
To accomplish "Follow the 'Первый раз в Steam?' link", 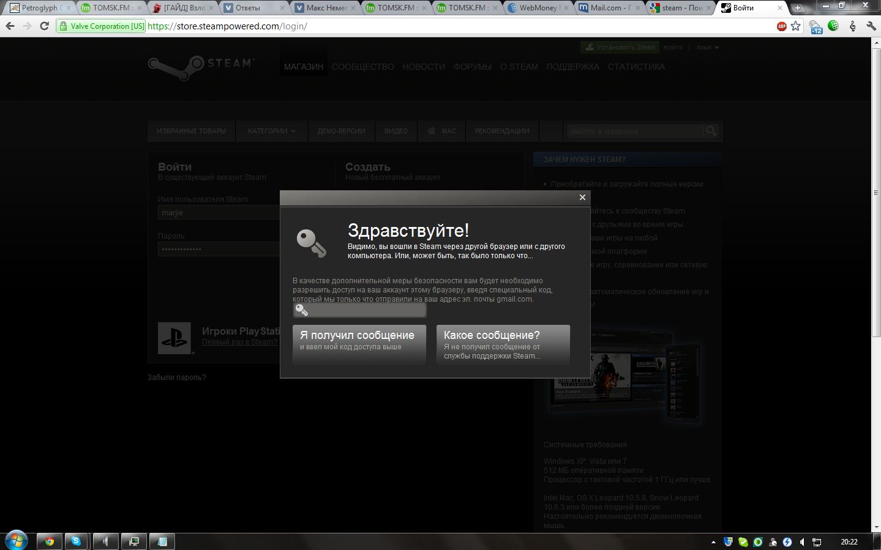I will click(239, 342).
